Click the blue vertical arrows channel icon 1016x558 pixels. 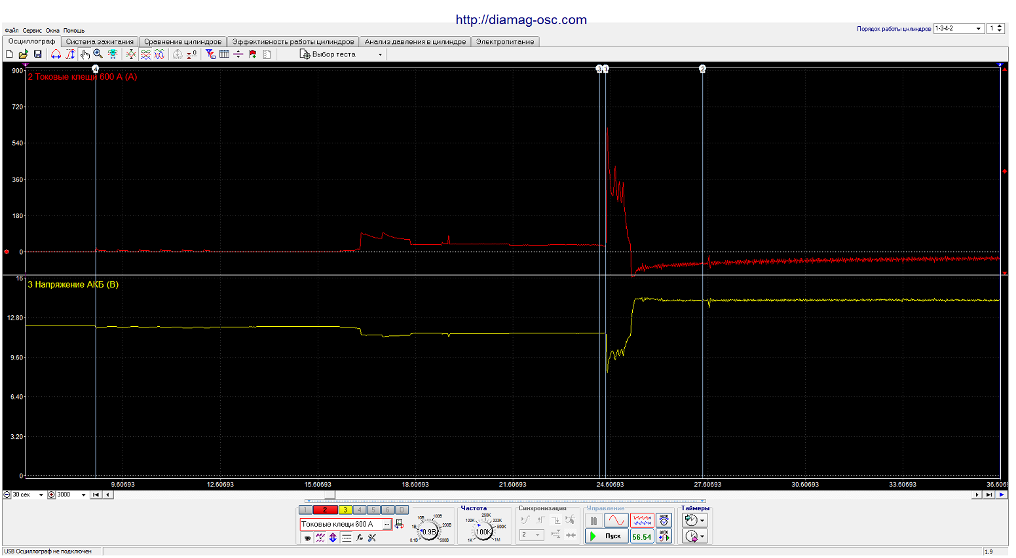pos(333,538)
